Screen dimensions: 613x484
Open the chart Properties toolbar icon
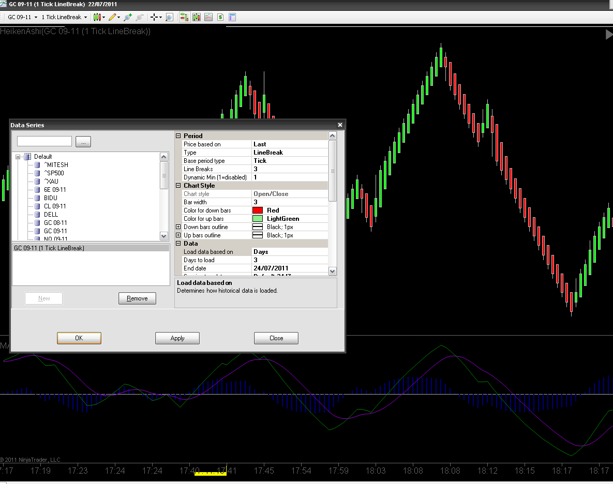click(232, 17)
